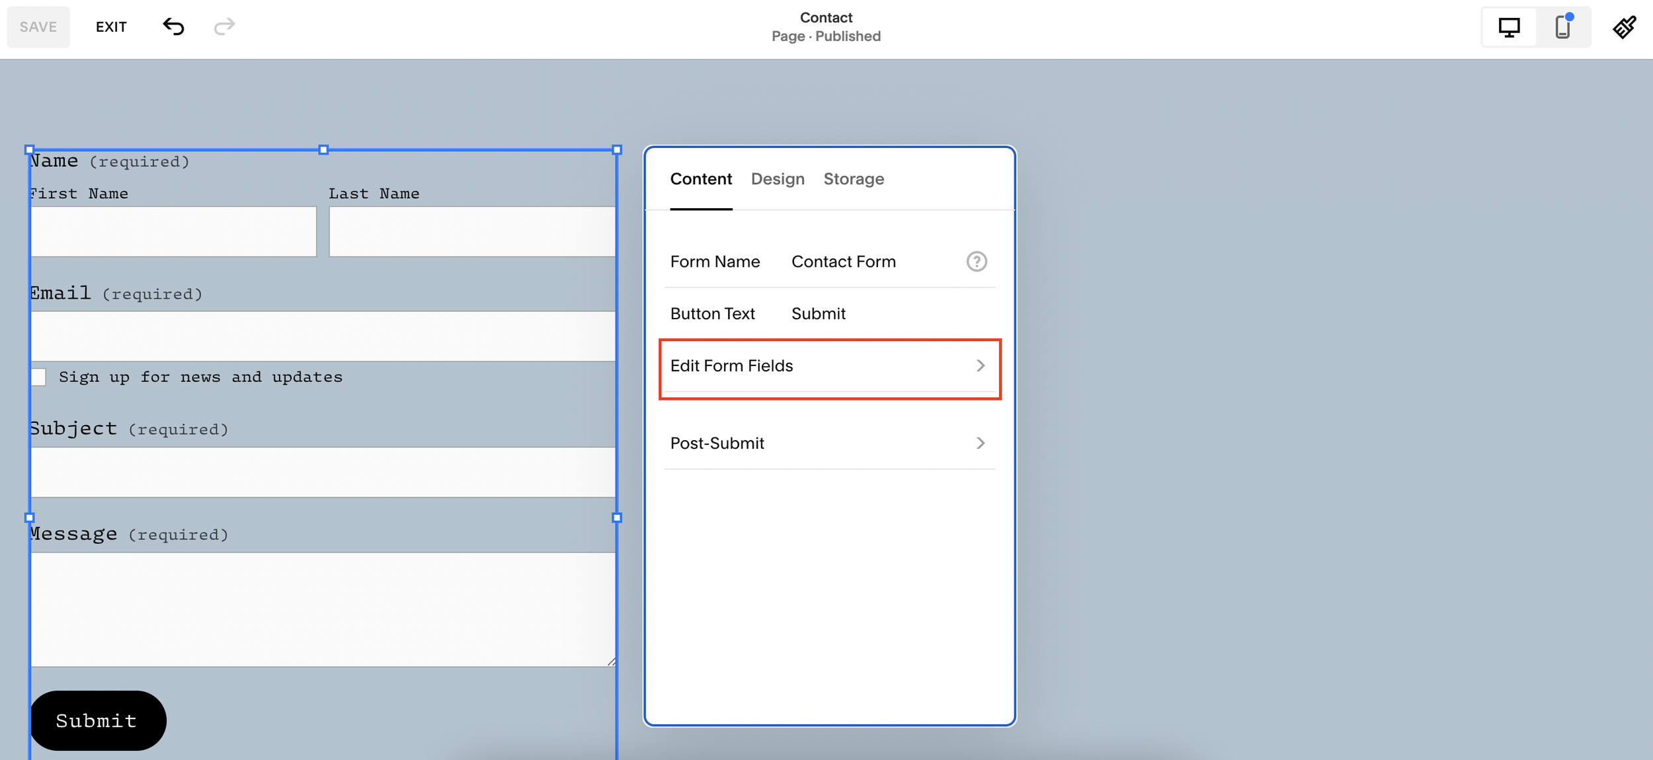Image resolution: width=1653 pixels, height=760 pixels.
Task: Open the Design tab
Action: (778, 179)
